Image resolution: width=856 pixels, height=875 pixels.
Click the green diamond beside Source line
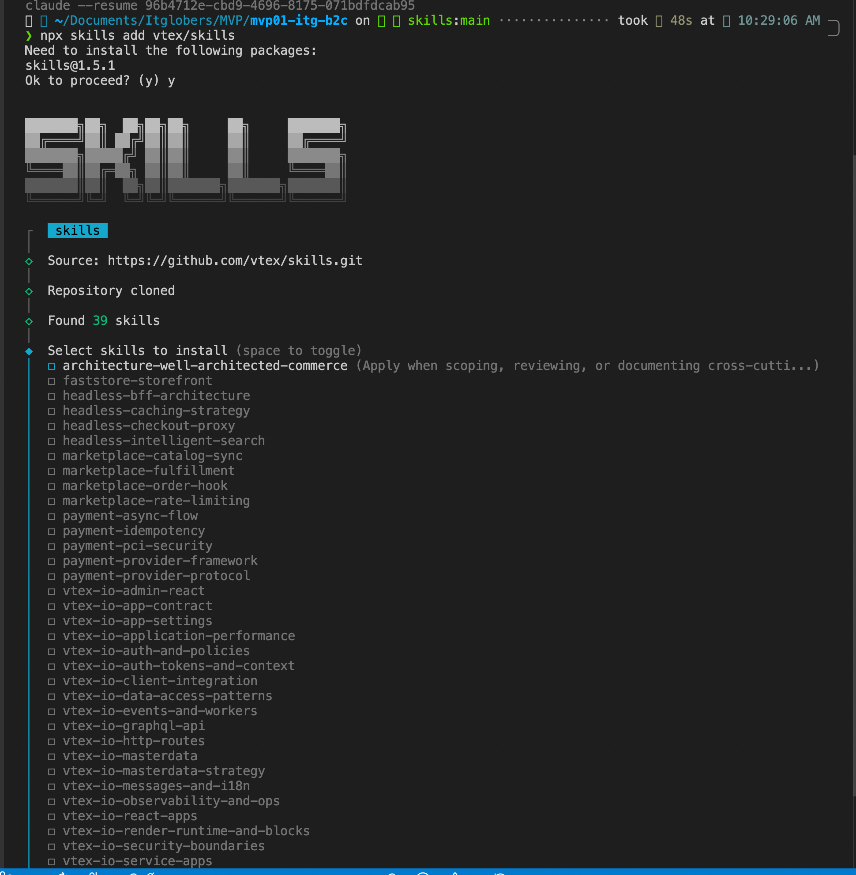[29, 261]
